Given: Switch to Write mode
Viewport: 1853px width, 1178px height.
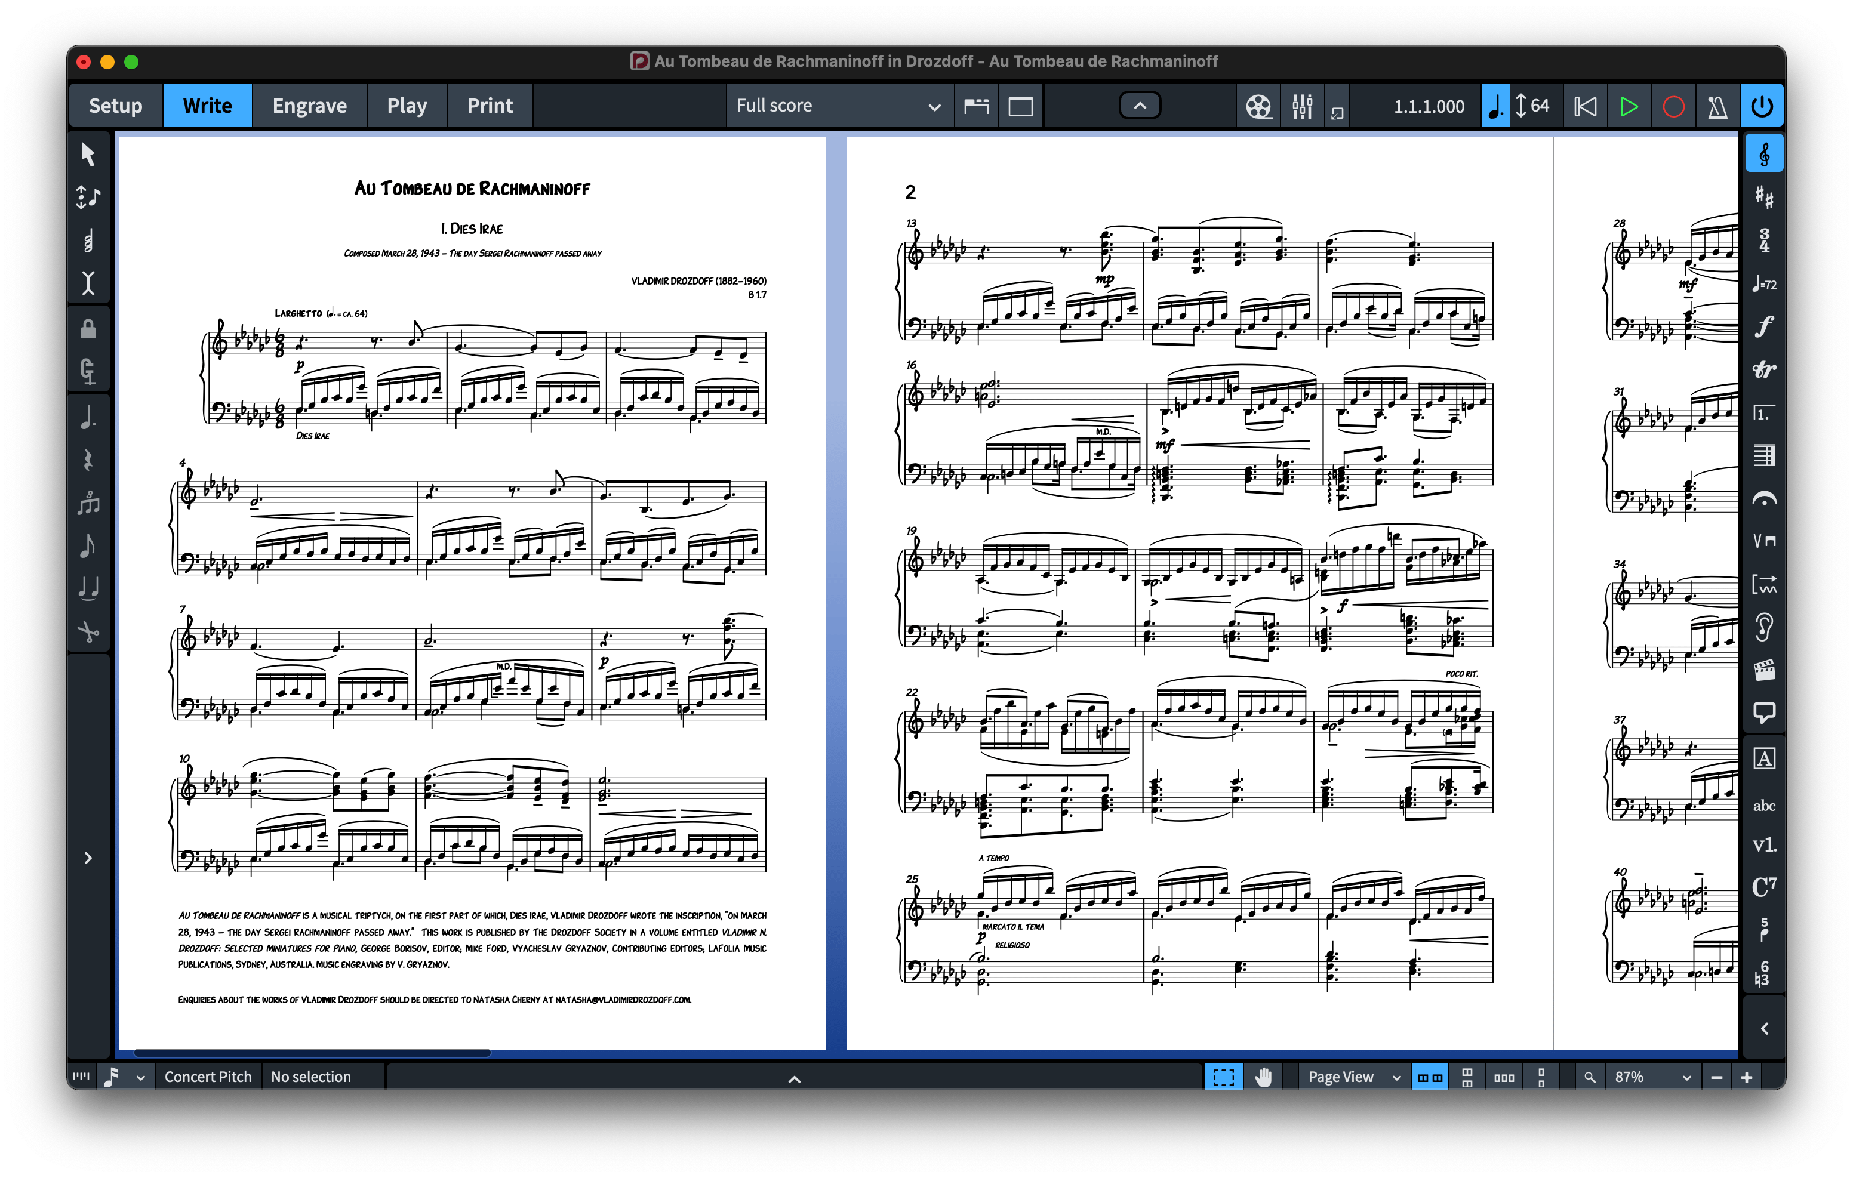Looking at the screenshot, I should (x=207, y=106).
